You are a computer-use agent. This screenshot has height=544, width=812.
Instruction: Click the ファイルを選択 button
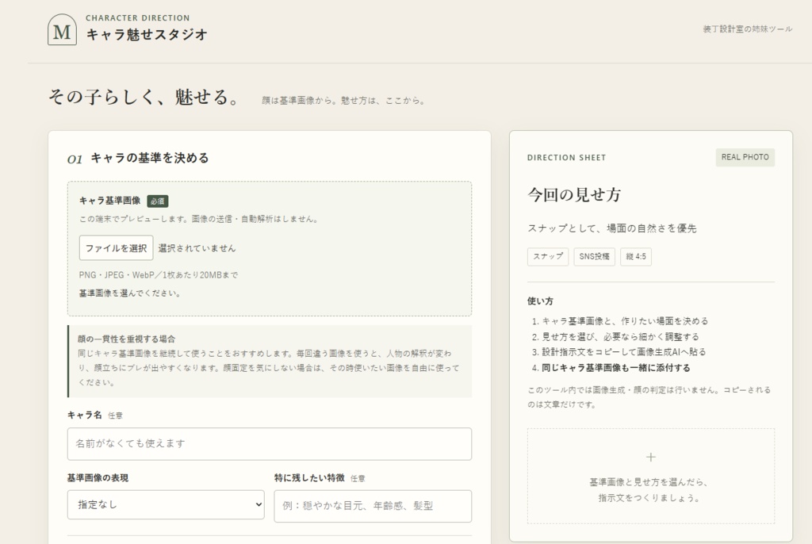[x=116, y=247]
